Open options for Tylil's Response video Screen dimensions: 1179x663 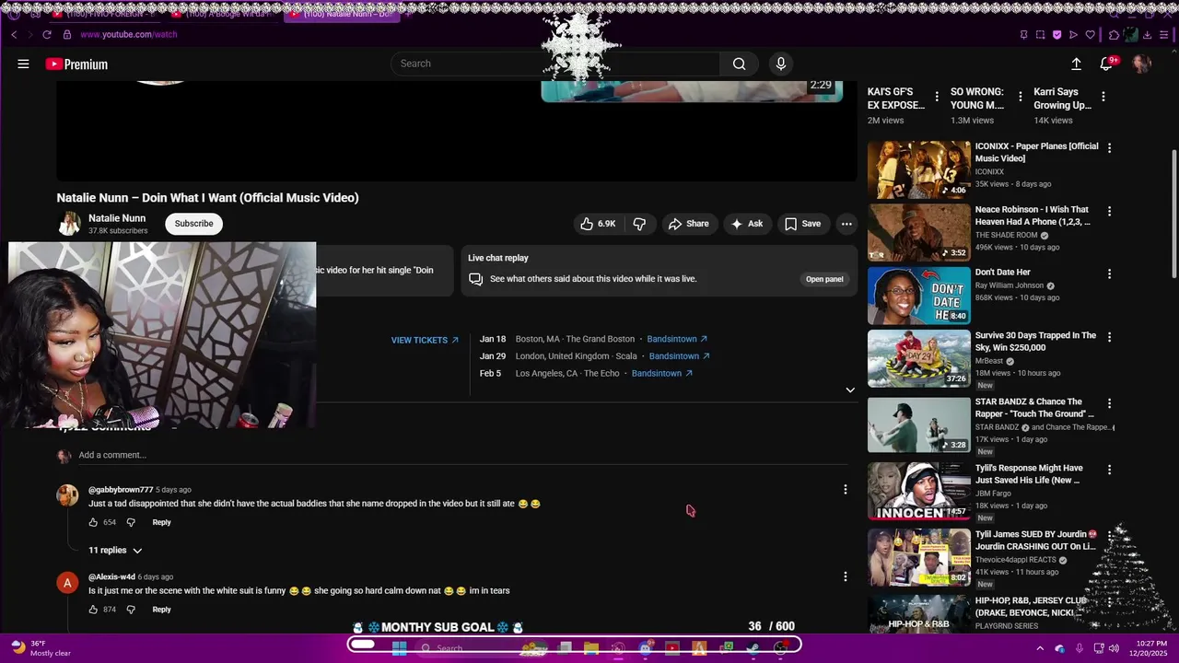[1109, 470]
